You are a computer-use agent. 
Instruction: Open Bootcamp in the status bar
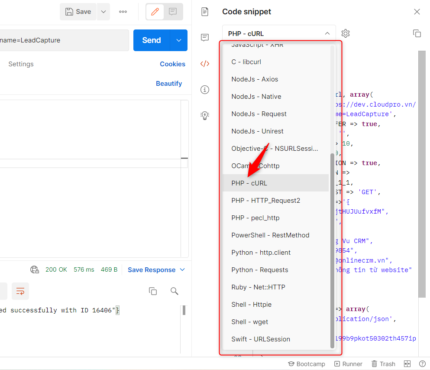pos(307,364)
